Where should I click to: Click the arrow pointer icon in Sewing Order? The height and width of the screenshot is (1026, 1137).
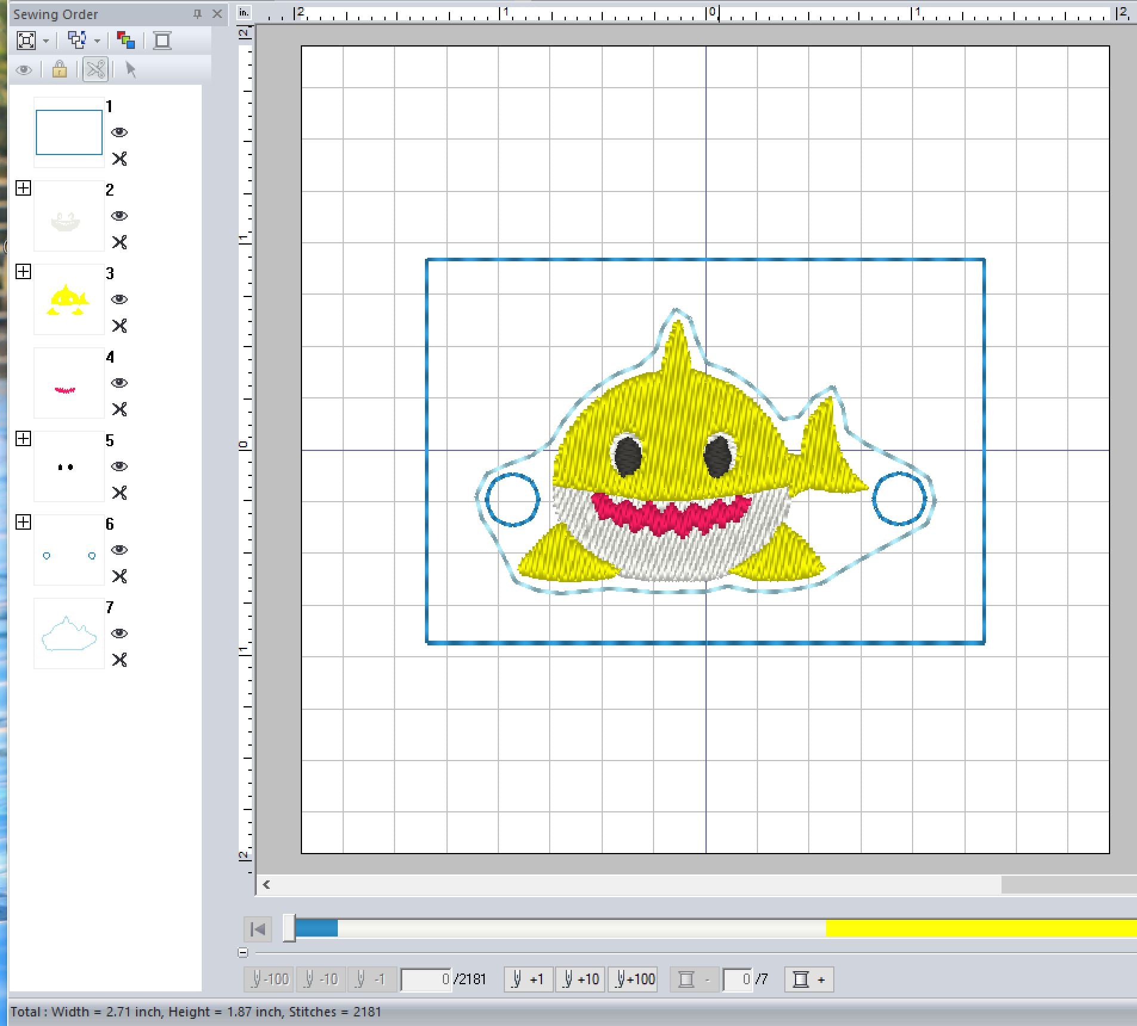(131, 70)
